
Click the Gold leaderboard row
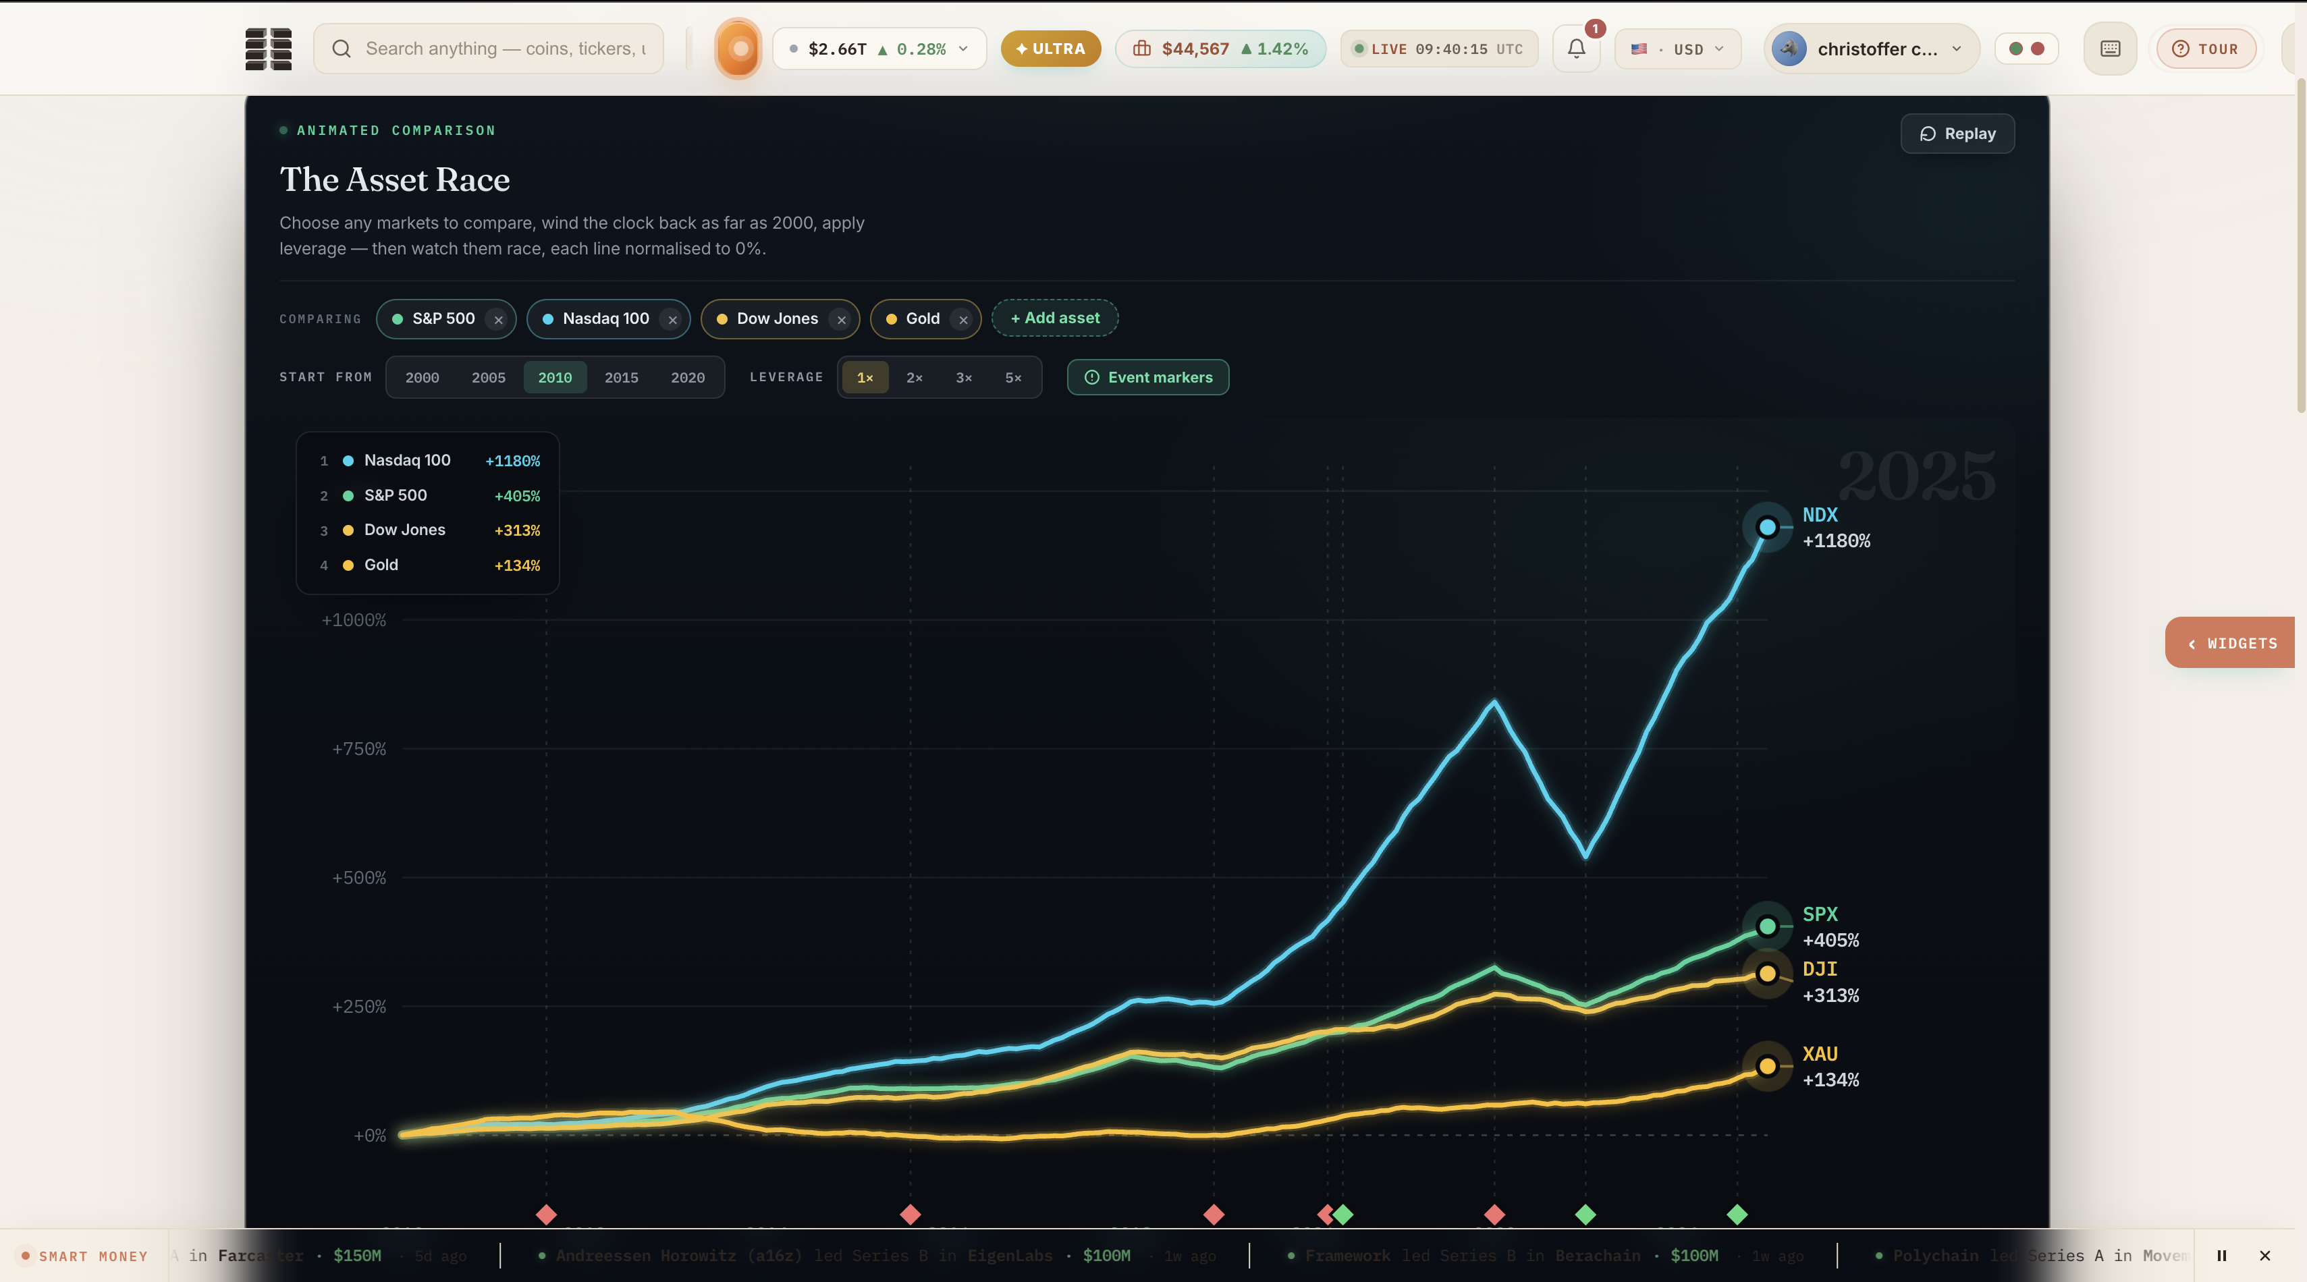[x=429, y=565]
